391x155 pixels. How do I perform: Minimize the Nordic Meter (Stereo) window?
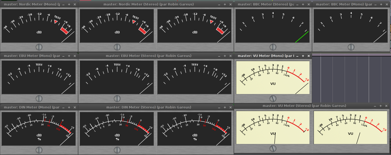point(219,5)
